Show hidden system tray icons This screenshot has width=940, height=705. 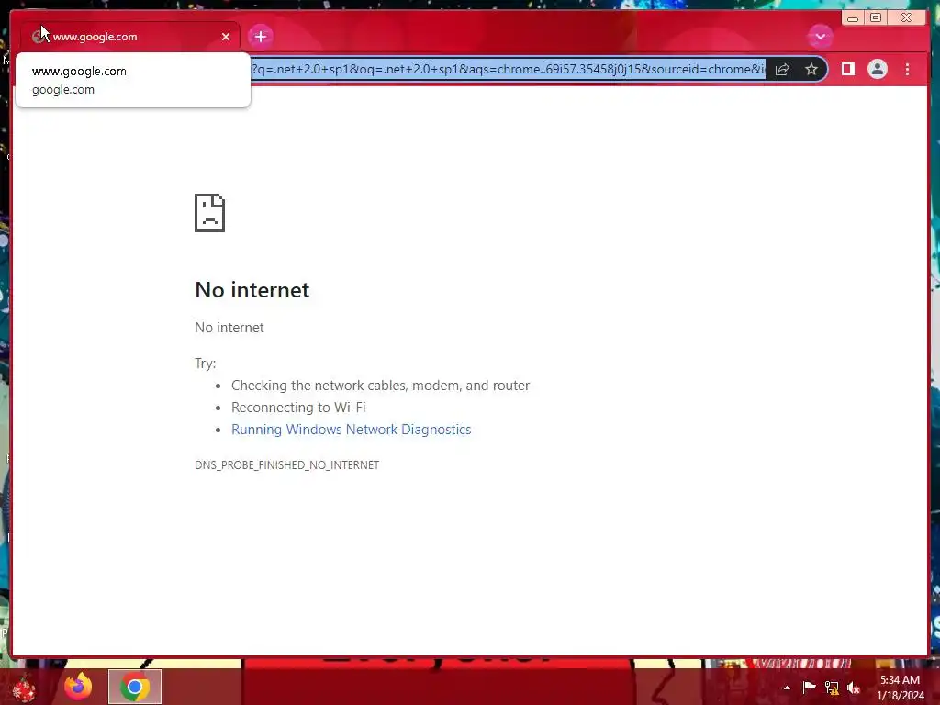(x=787, y=688)
